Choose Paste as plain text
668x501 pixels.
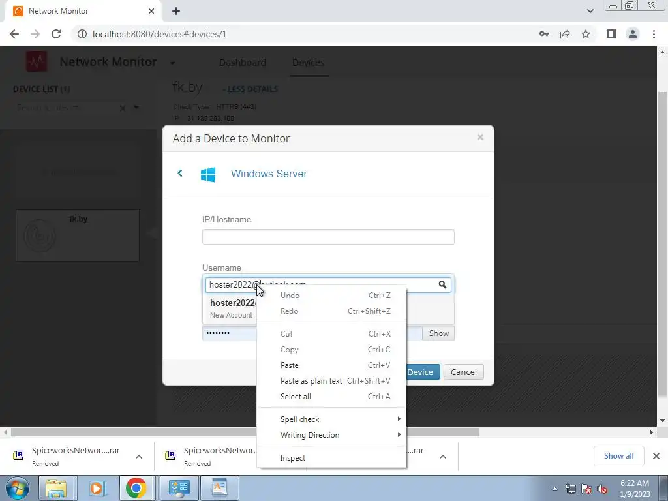pos(332,381)
